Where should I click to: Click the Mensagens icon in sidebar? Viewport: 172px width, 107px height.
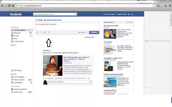point(12,33)
